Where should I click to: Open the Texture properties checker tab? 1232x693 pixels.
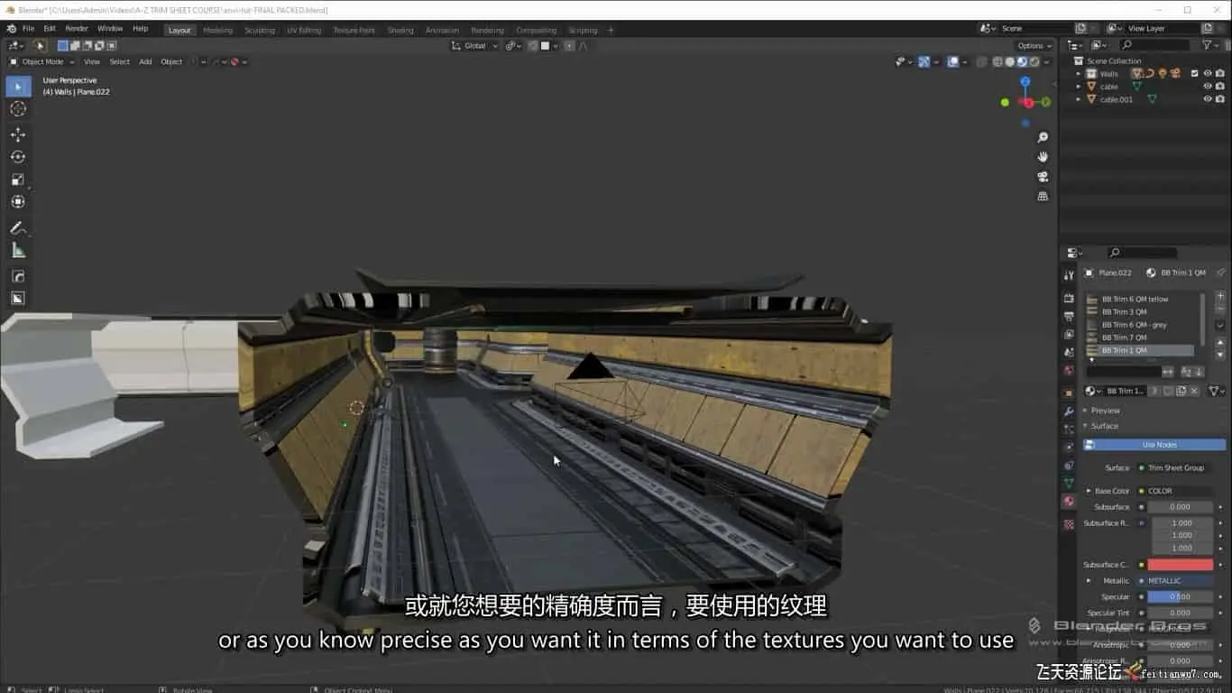(1069, 523)
